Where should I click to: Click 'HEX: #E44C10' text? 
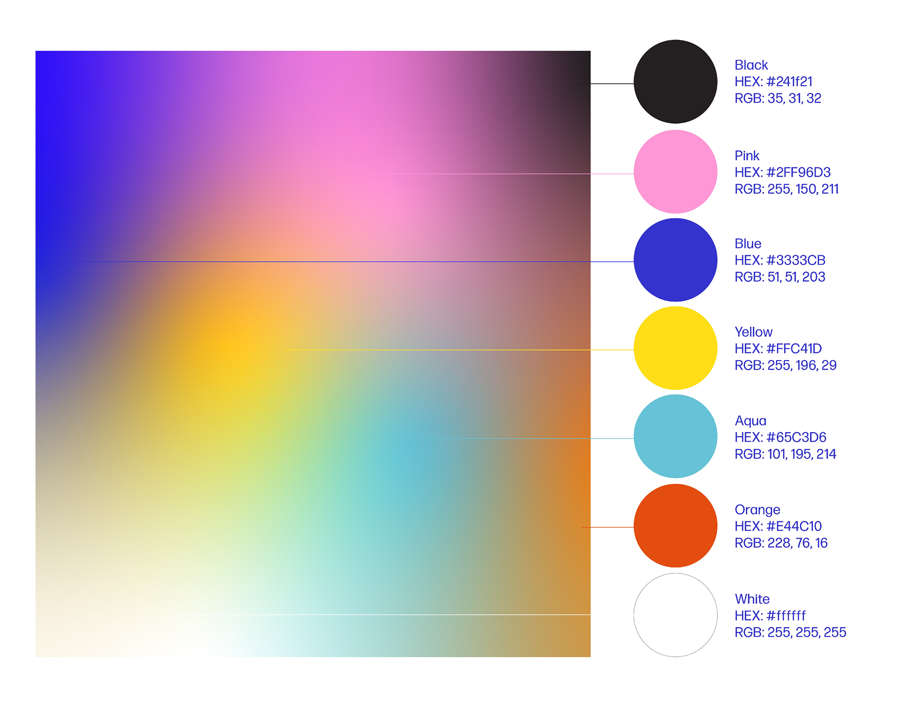778,526
